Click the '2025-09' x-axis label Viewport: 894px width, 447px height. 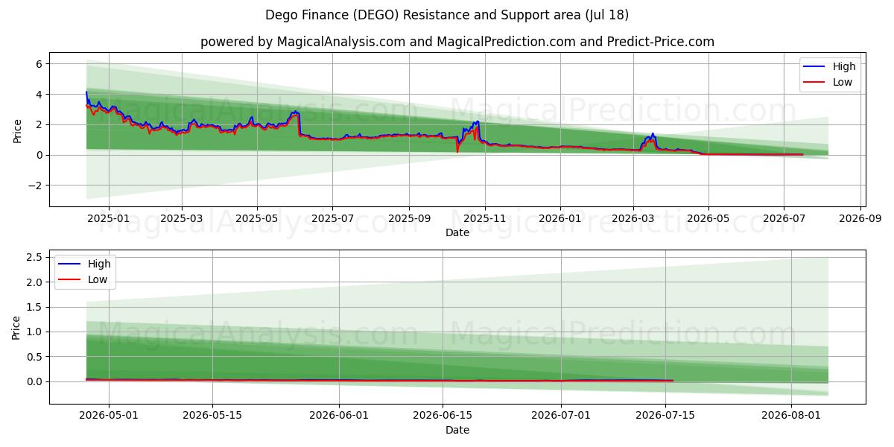click(409, 218)
